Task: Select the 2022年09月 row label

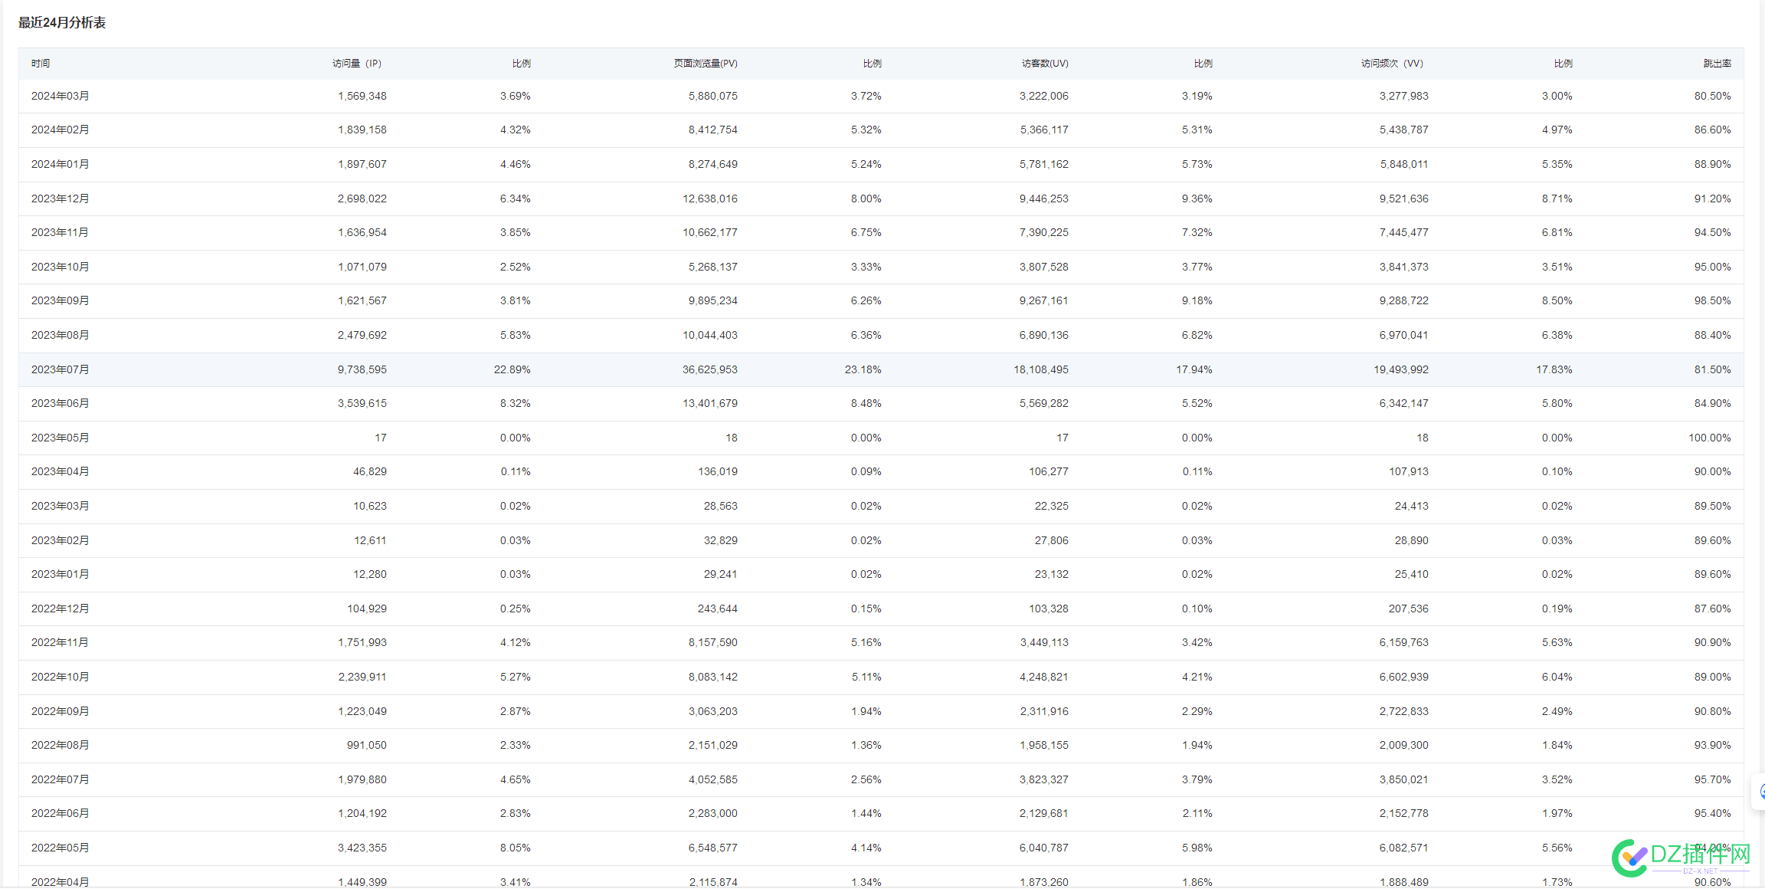Action: (60, 711)
